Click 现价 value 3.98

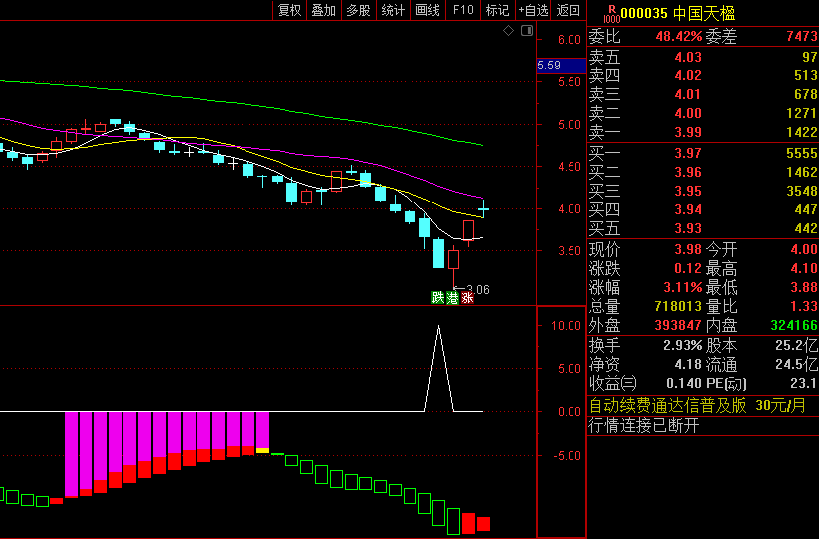click(688, 249)
